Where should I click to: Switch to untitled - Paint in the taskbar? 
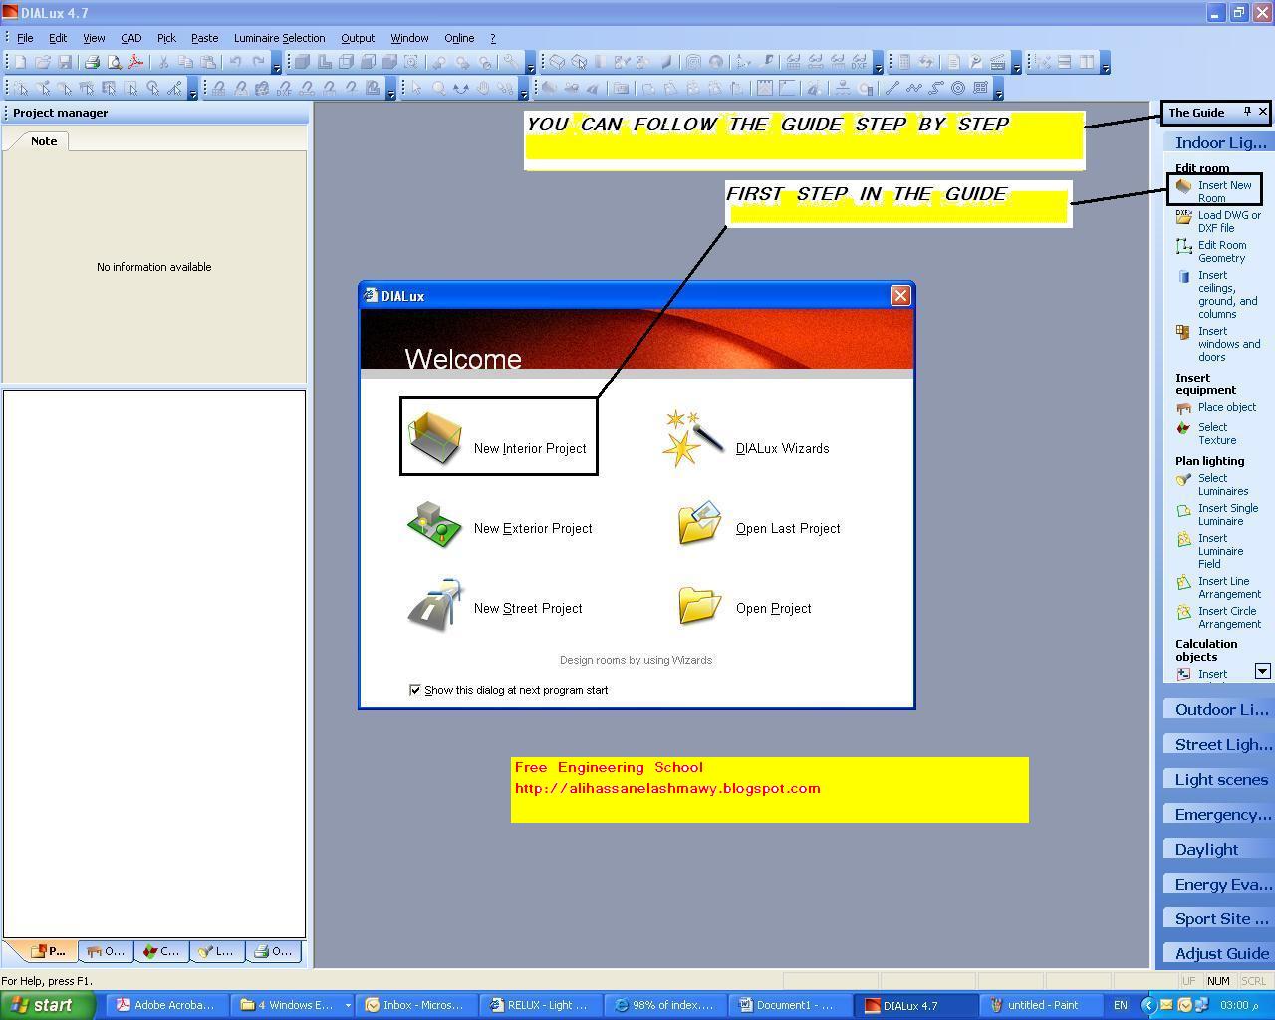coord(1041,1005)
